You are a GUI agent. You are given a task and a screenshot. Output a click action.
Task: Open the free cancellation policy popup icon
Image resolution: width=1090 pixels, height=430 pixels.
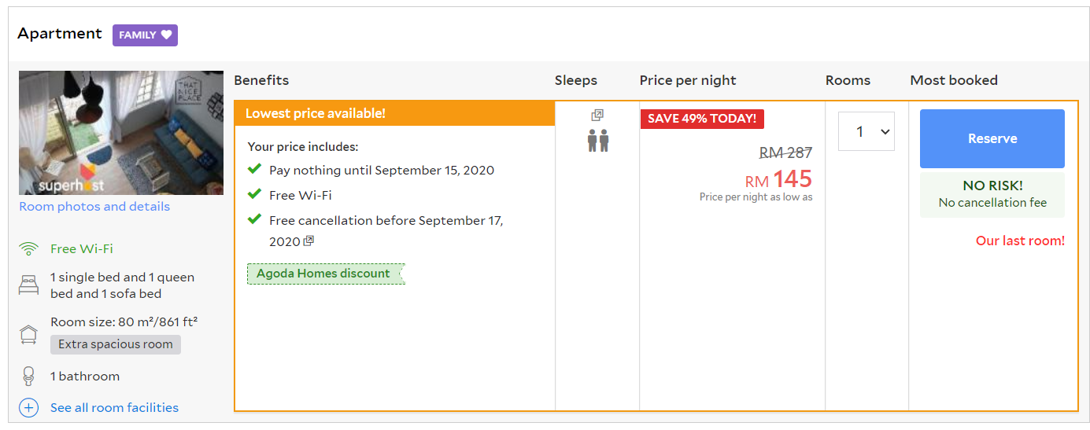pos(309,241)
